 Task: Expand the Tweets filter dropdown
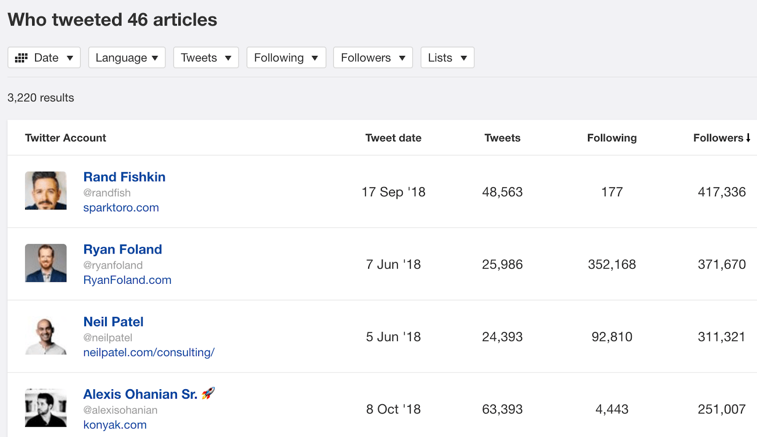(x=206, y=58)
